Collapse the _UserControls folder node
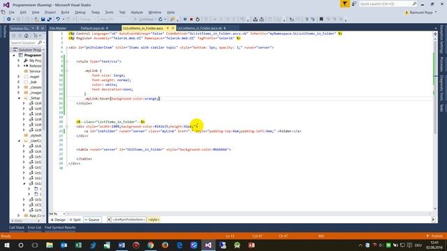This screenshot has height=251, width=447. 19,141
